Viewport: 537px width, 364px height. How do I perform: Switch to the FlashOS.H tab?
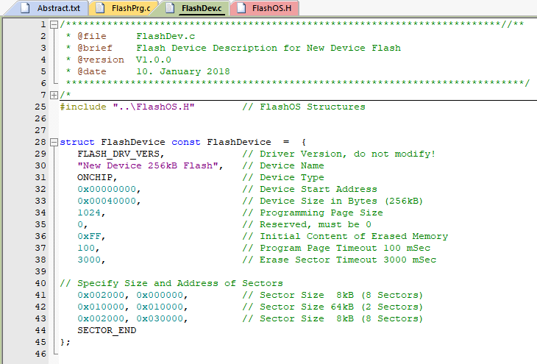[270, 9]
